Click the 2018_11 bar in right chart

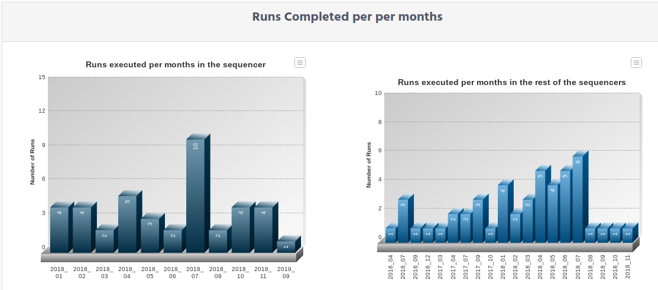[628, 235]
